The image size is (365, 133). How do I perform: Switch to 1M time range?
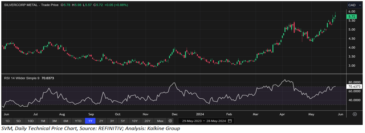pos(42,121)
